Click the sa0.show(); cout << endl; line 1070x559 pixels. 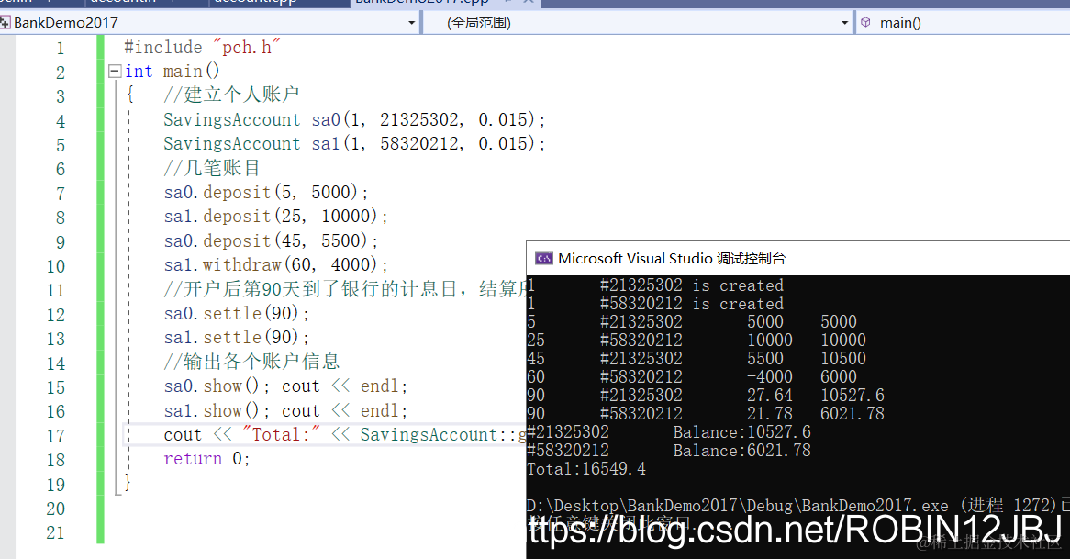285,386
